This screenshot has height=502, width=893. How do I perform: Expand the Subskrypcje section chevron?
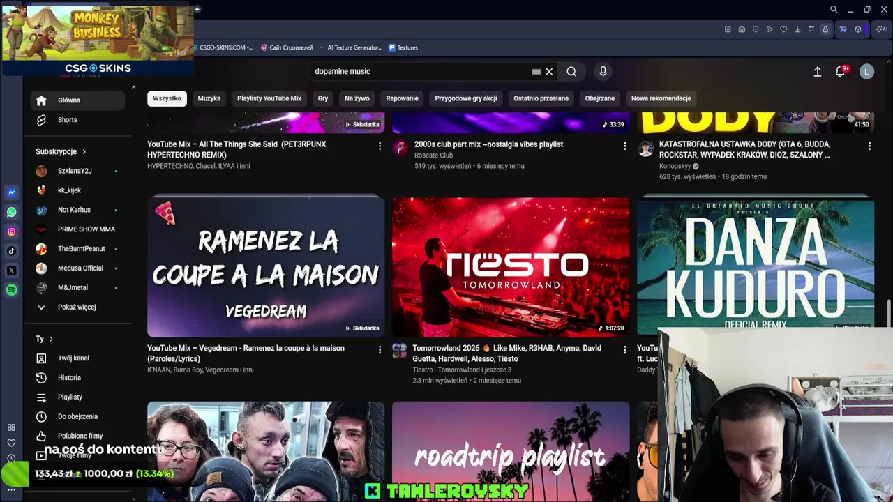pyautogui.click(x=84, y=151)
